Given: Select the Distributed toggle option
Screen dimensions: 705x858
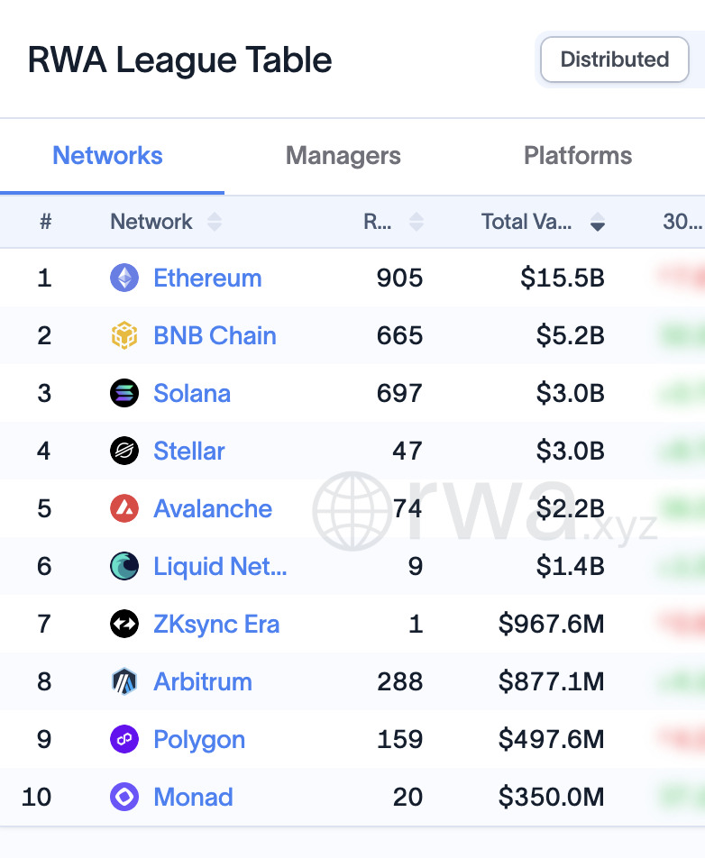Looking at the screenshot, I should [x=614, y=59].
